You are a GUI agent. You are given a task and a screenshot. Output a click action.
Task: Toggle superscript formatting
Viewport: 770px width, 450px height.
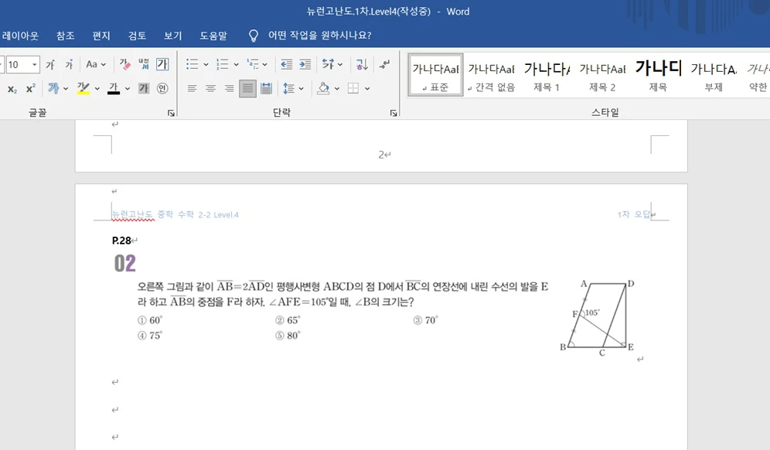click(x=32, y=87)
